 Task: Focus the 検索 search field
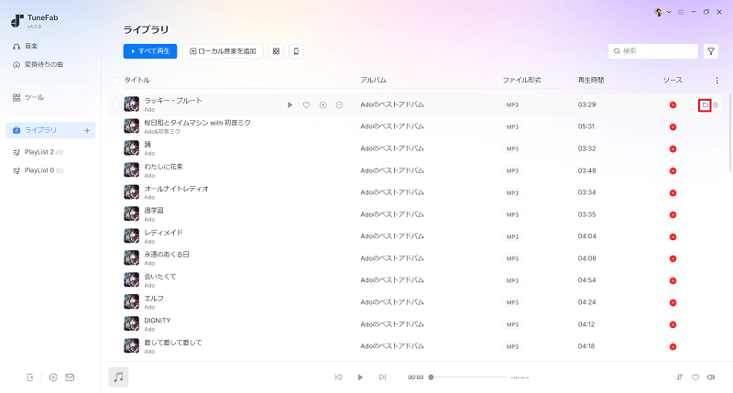(653, 51)
